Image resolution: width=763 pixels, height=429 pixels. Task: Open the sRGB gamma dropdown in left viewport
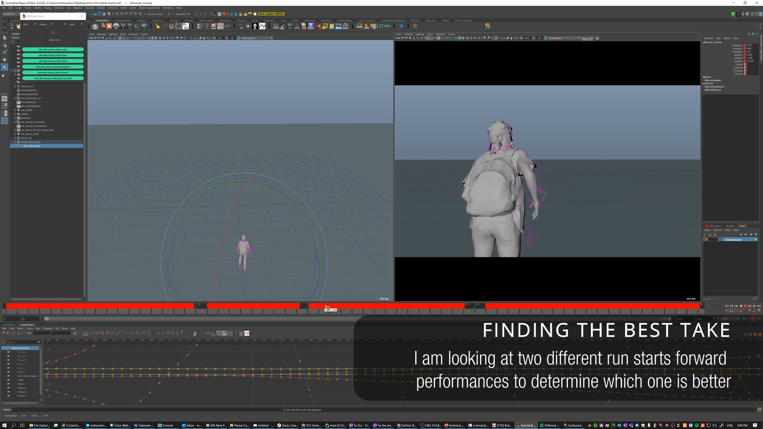pos(271,38)
